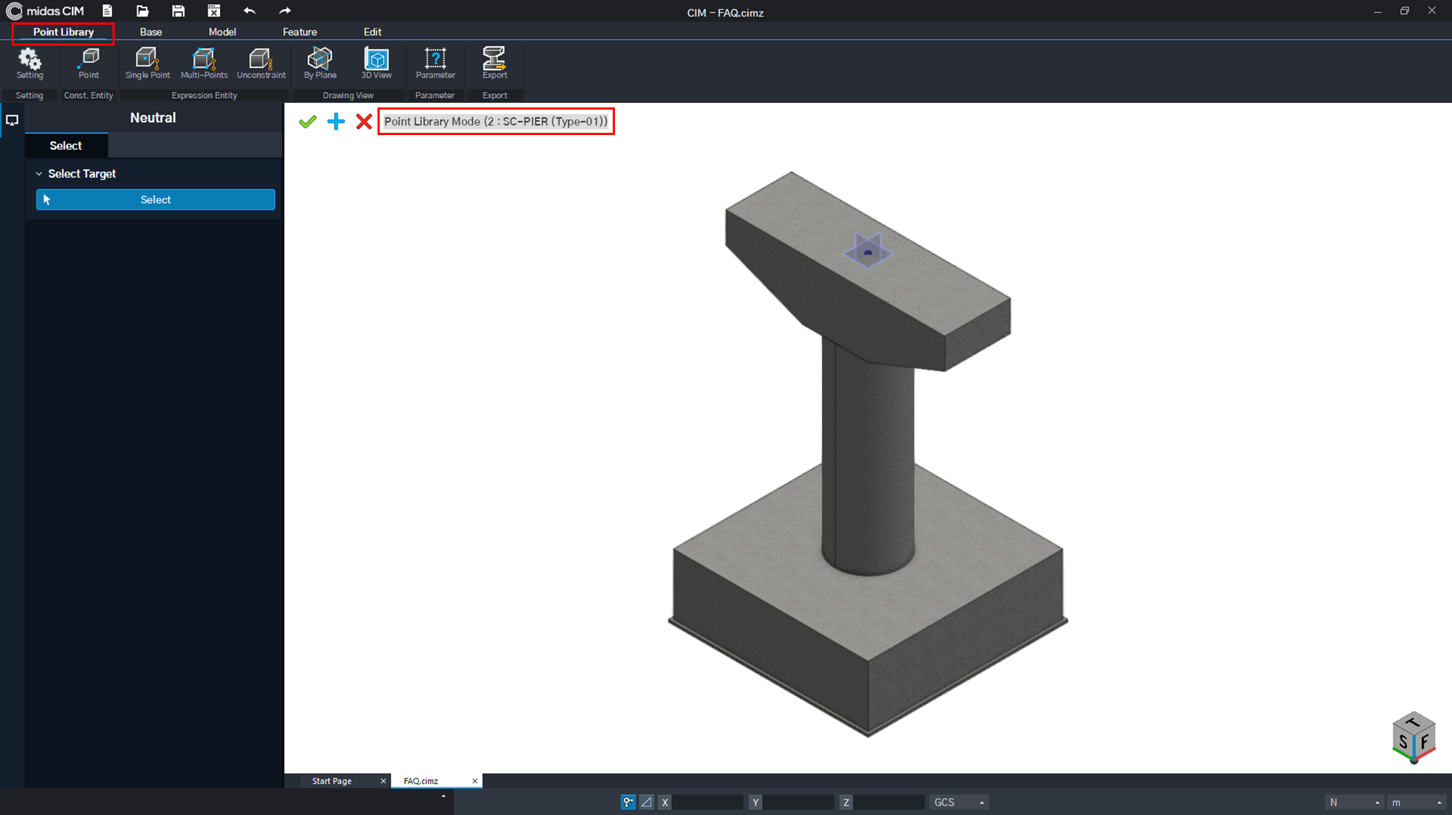Screen dimensions: 1452x815
Task: Confirm with the green checkmark
Action: click(x=308, y=121)
